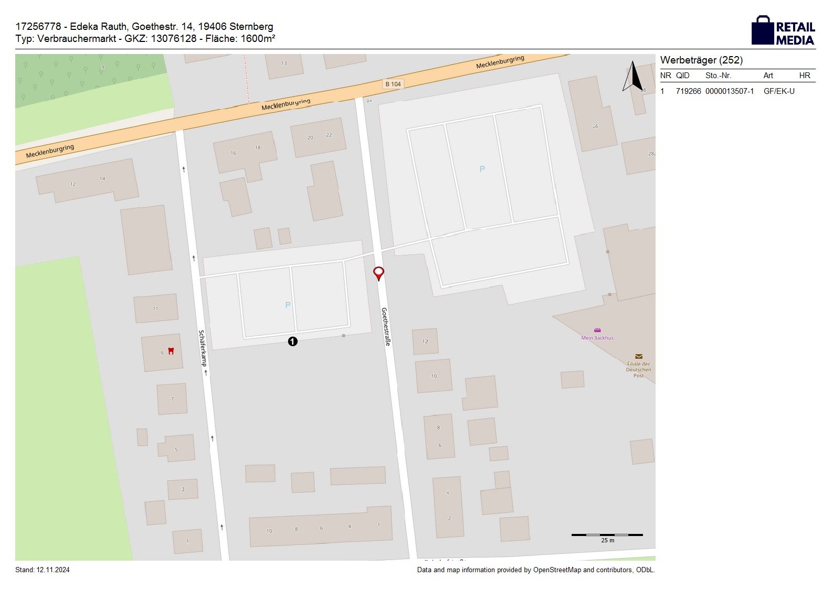The image size is (833, 589).
Task: Open the OpenStreetMap attribution text
Action: click(x=535, y=570)
